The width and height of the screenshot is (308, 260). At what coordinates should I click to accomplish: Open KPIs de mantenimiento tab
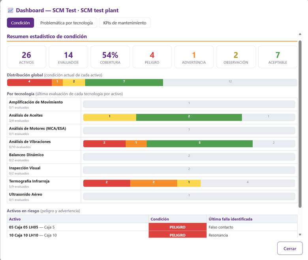[x=125, y=23]
